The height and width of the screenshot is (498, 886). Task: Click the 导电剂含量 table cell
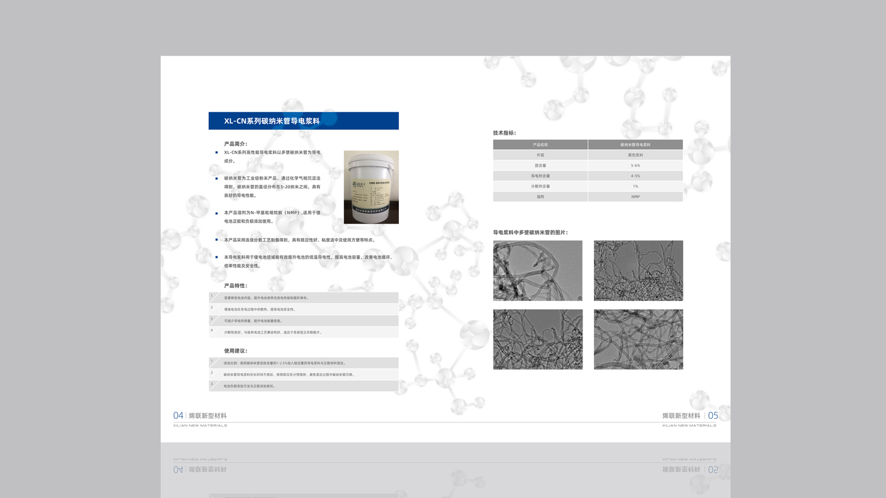540,176
